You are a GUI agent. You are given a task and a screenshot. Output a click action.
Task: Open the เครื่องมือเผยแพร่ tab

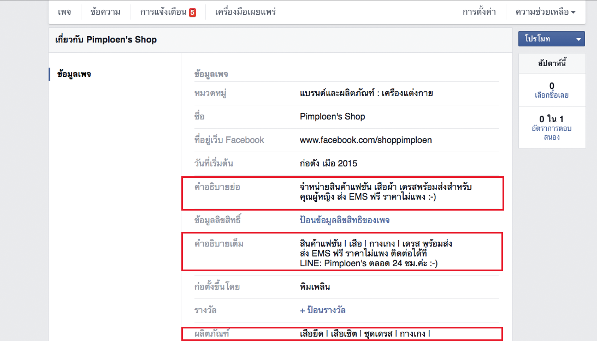pos(246,12)
